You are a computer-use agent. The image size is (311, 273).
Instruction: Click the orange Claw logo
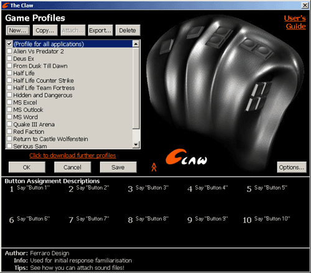coord(186,157)
